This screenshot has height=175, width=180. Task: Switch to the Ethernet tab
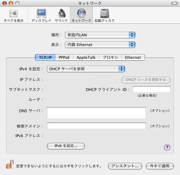133,58
